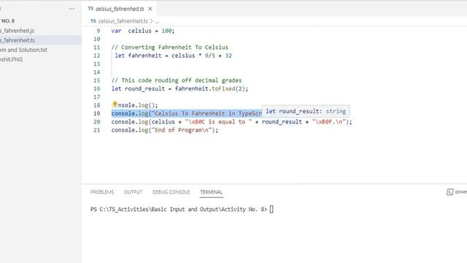Click 'toFixed(2)' on line 16
The width and height of the screenshot is (467, 263).
click(228, 89)
